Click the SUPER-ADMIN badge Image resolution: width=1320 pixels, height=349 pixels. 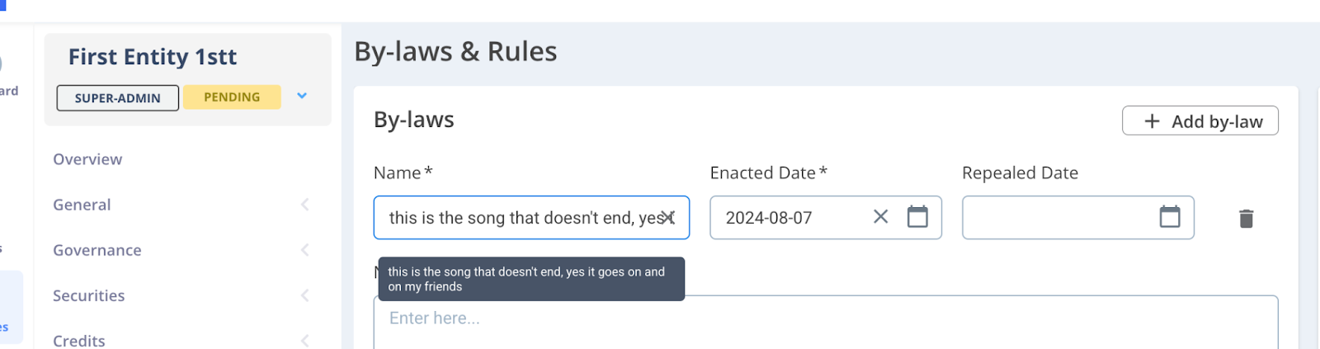(x=117, y=98)
